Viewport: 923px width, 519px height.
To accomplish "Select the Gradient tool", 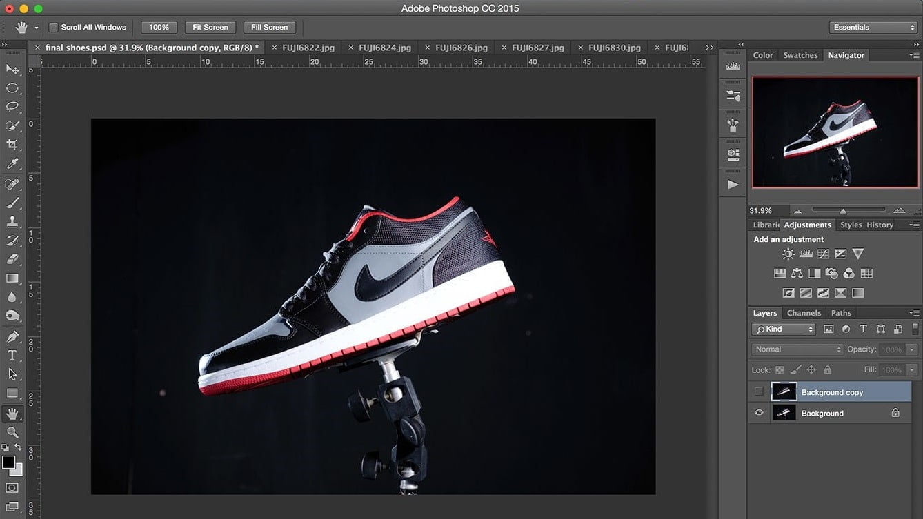I will [12, 278].
